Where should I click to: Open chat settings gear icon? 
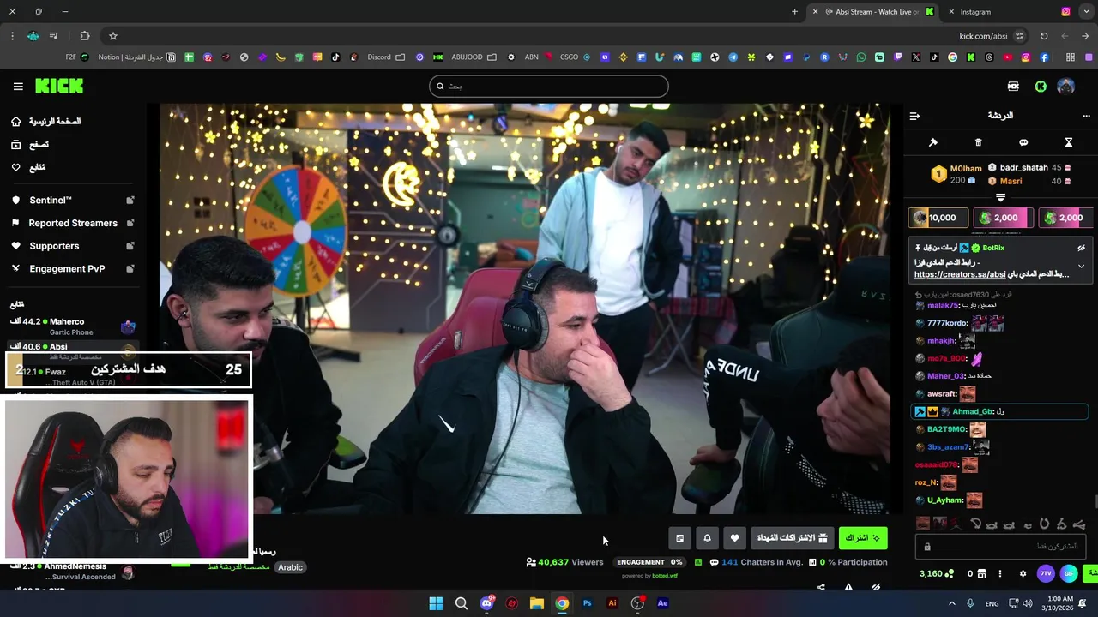(x=1023, y=574)
